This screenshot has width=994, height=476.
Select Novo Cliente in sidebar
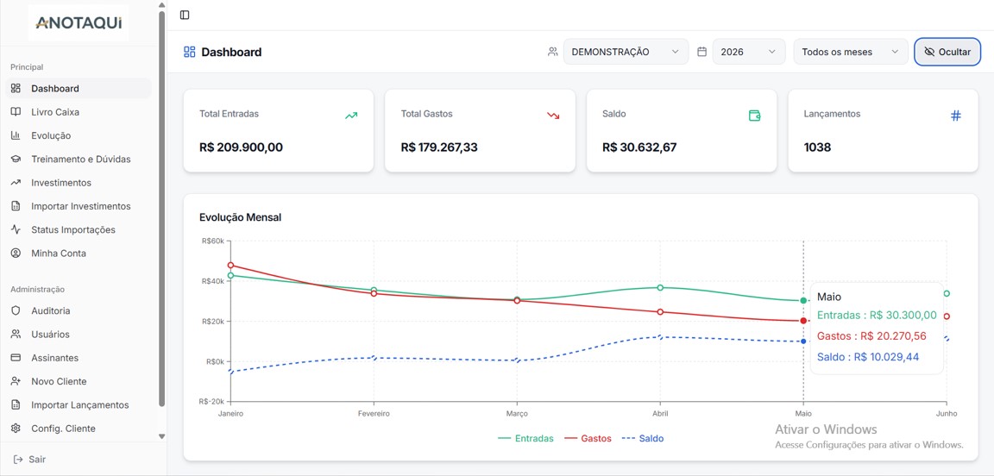coord(79,381)
